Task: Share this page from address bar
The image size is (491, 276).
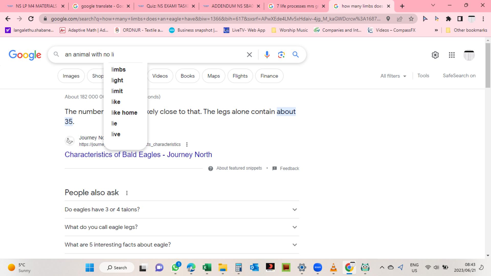Action: 400,19
